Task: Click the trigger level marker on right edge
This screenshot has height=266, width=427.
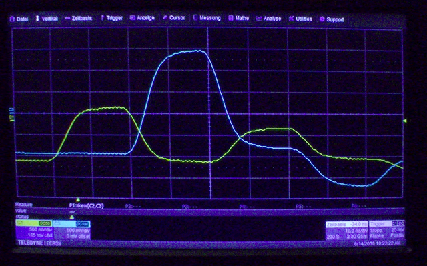Action: pyautogui.click(x=405, y=121)
